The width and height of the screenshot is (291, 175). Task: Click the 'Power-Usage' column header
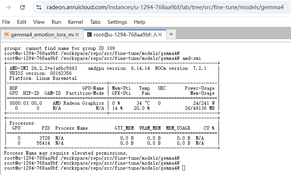click(x=200, y=88)
